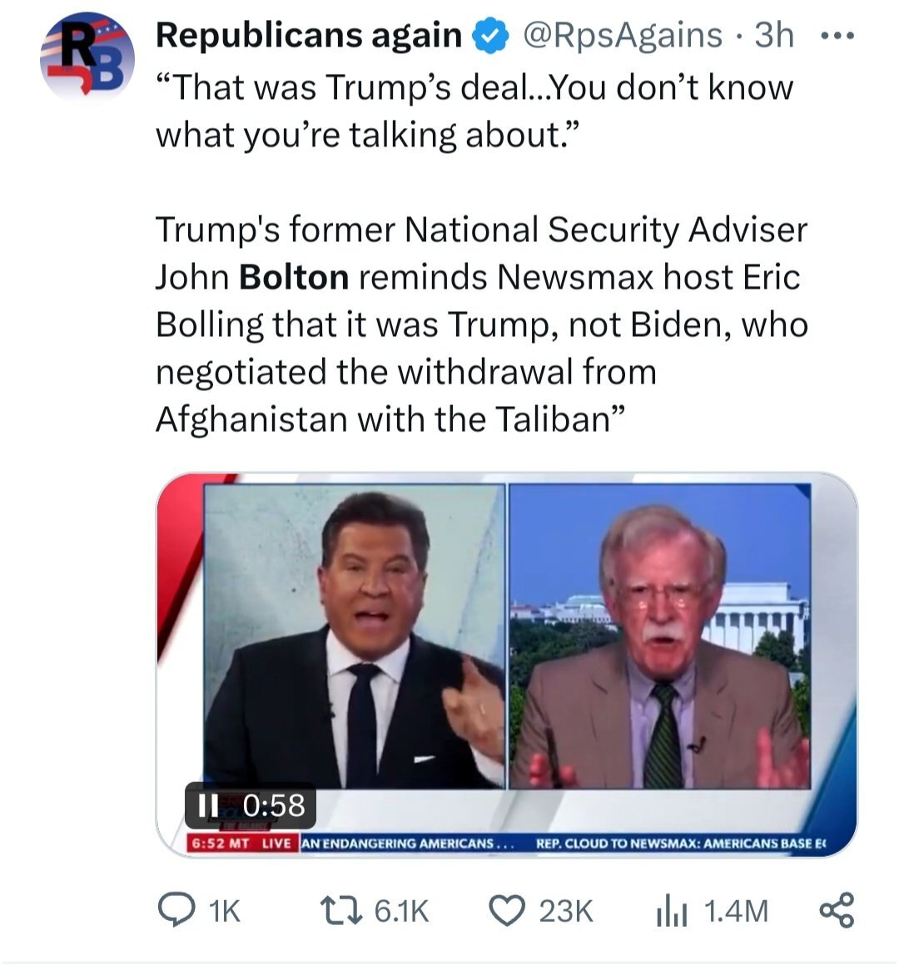Click the right video panel with the gray-haired man

coord(660,636)
